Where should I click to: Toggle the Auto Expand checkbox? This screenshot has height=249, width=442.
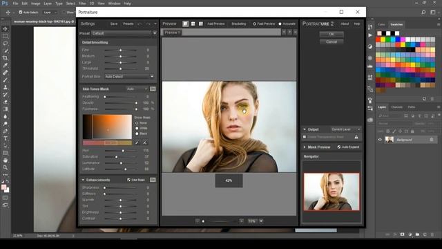339,147
